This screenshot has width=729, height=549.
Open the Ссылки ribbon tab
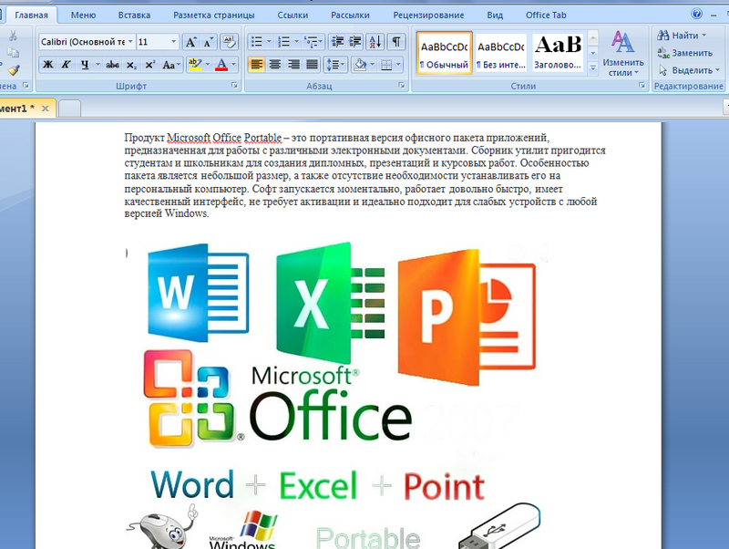tap(293, 15)
